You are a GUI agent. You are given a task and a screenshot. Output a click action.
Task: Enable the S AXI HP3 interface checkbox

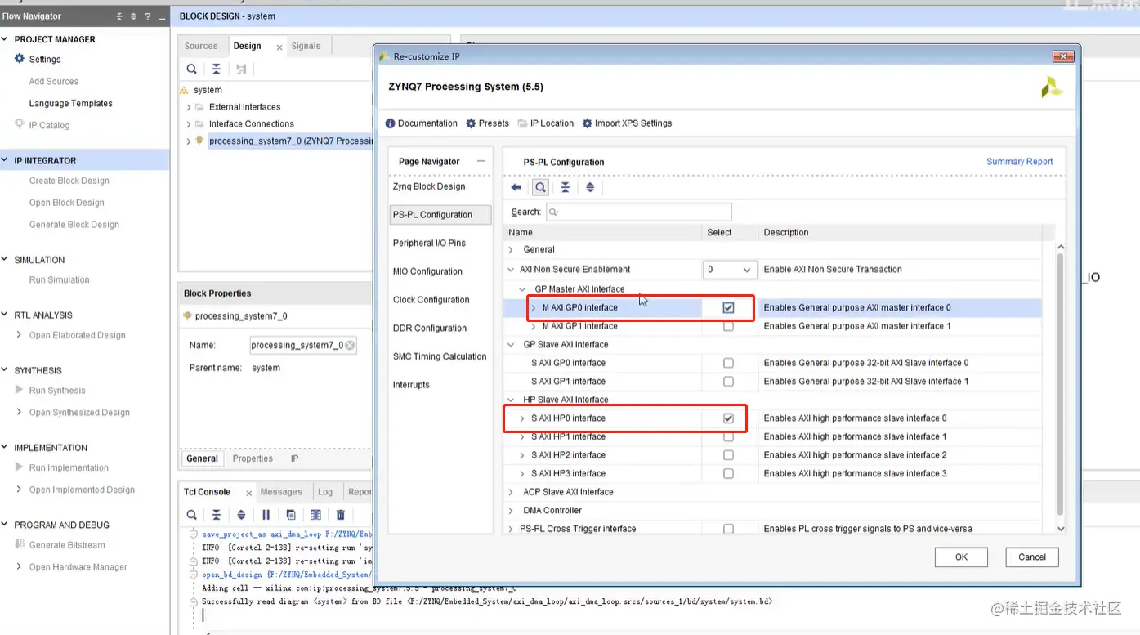[x=728, y=473]
